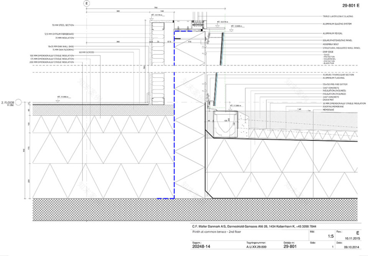Click the 60 MM SCREED annotation
This screenshot has width=368, height=256.
click(86, 52)
